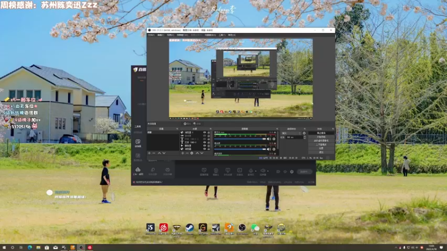Screen dimensions: 447x251
Task: Open the Scene Transitions dock header menu icon
Action: tap(305, 129)
